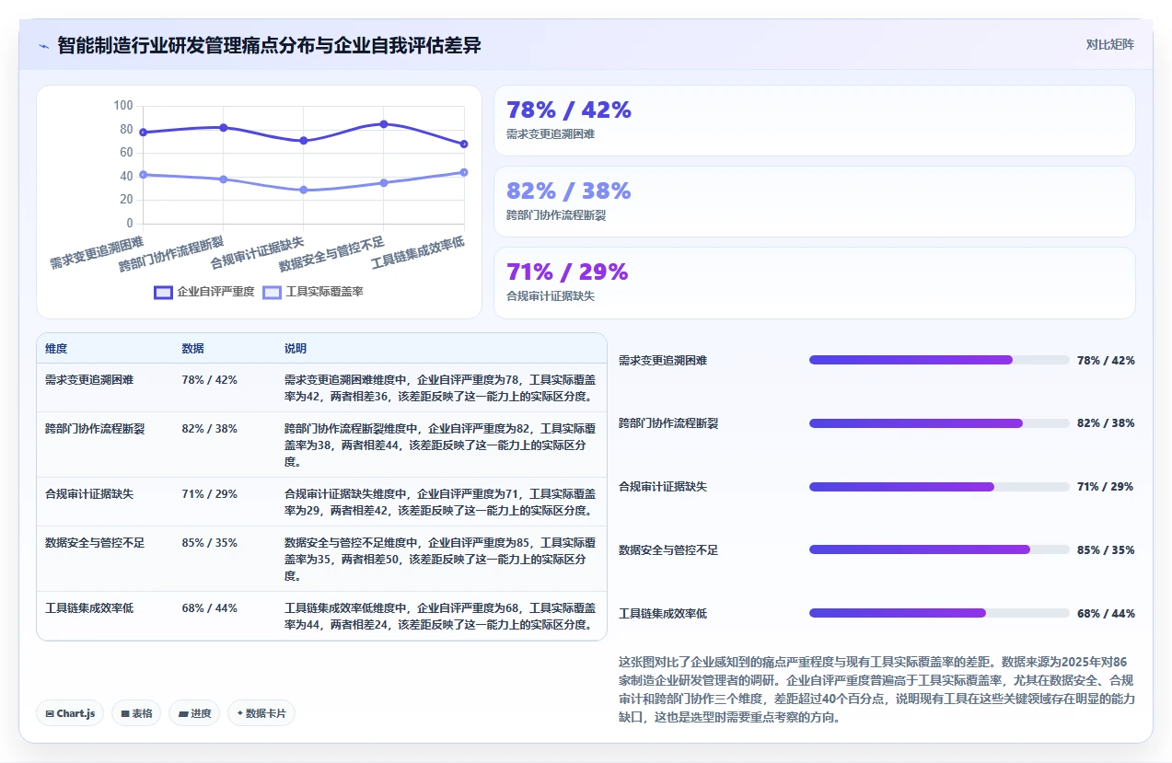Click the description paragraph starting 这张图对比了
Screen dimensions: 1172x763
876,689
